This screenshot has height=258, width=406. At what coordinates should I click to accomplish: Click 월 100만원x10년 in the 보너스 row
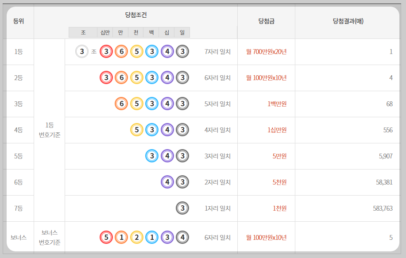pos(266,237)
